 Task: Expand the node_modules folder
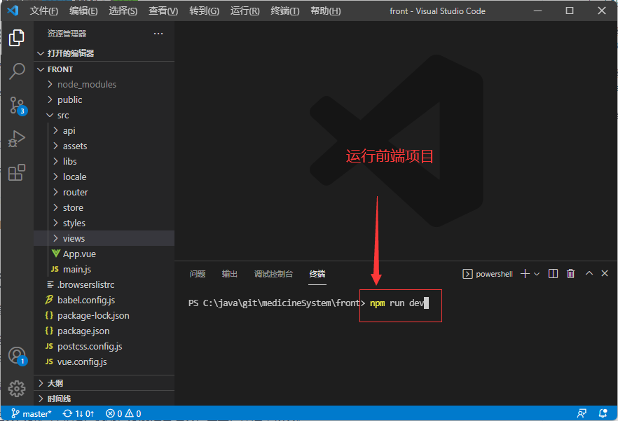click(x=104, y=84)
